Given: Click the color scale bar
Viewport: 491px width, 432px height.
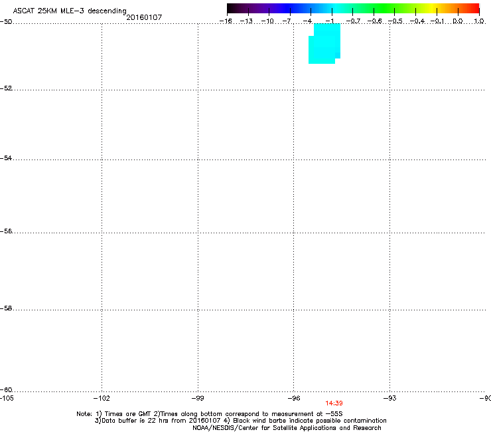Looking at the screenshot, I should 353,9.
